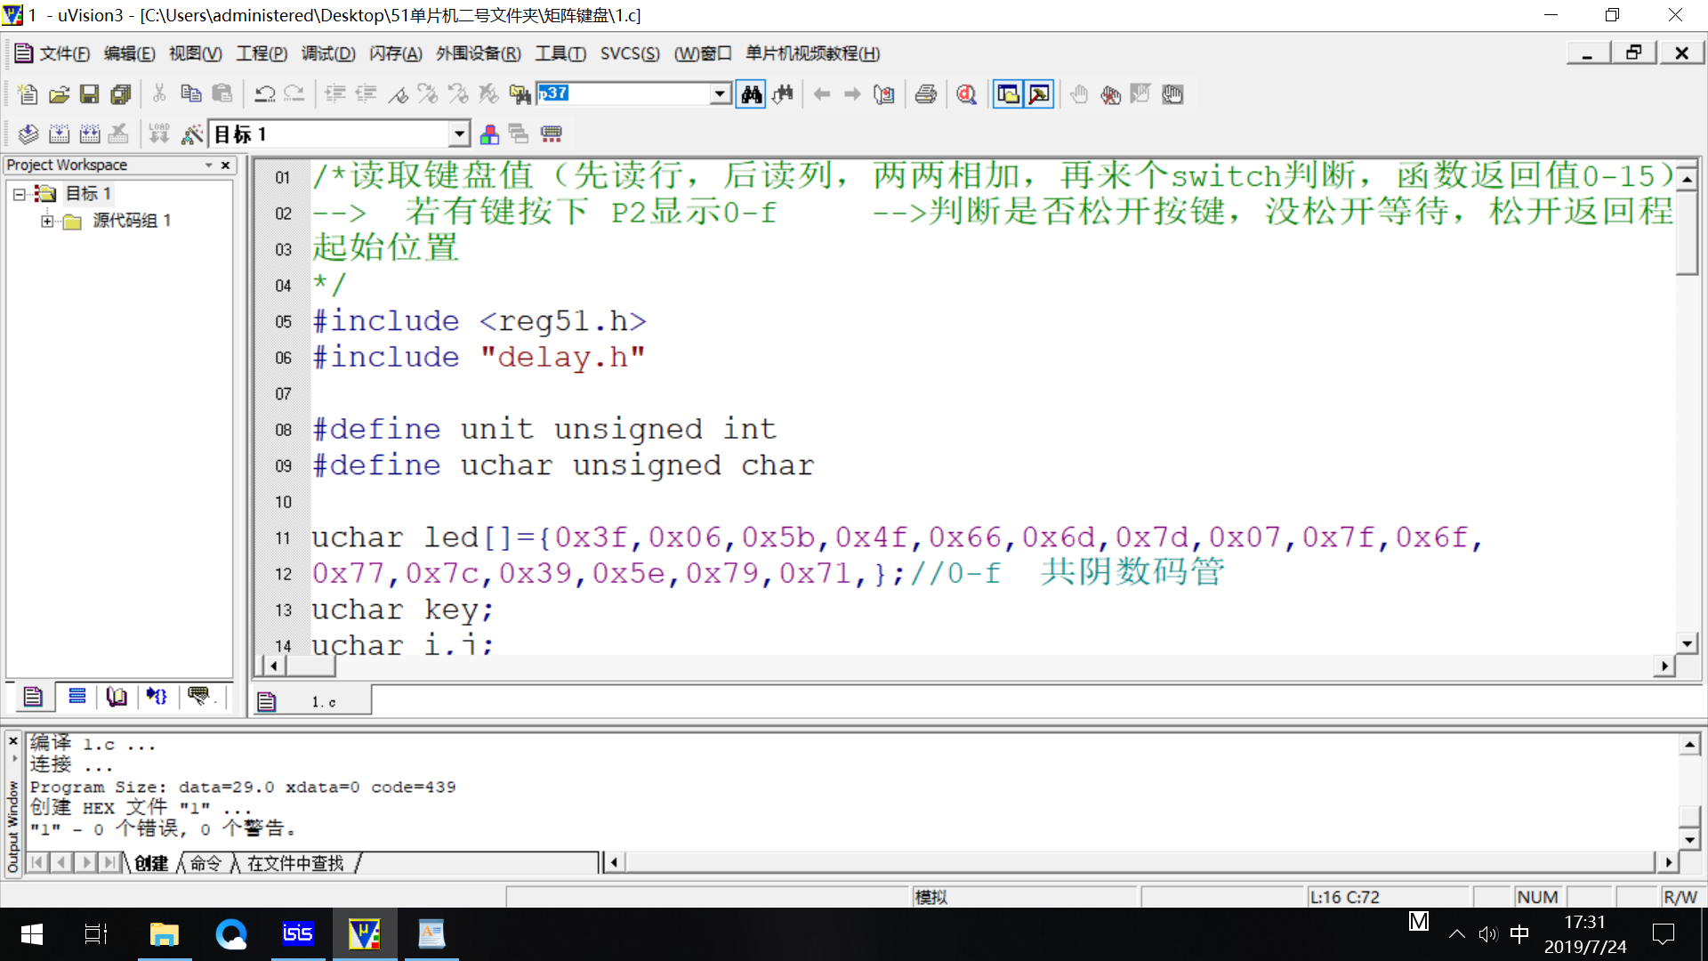Click the Translate current file icon
Viewport: 1708px width, 961px height.
28,134
